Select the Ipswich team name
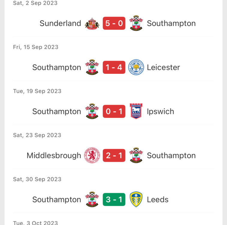The width and height of the screenshot is (227, 225). point(160,112)
